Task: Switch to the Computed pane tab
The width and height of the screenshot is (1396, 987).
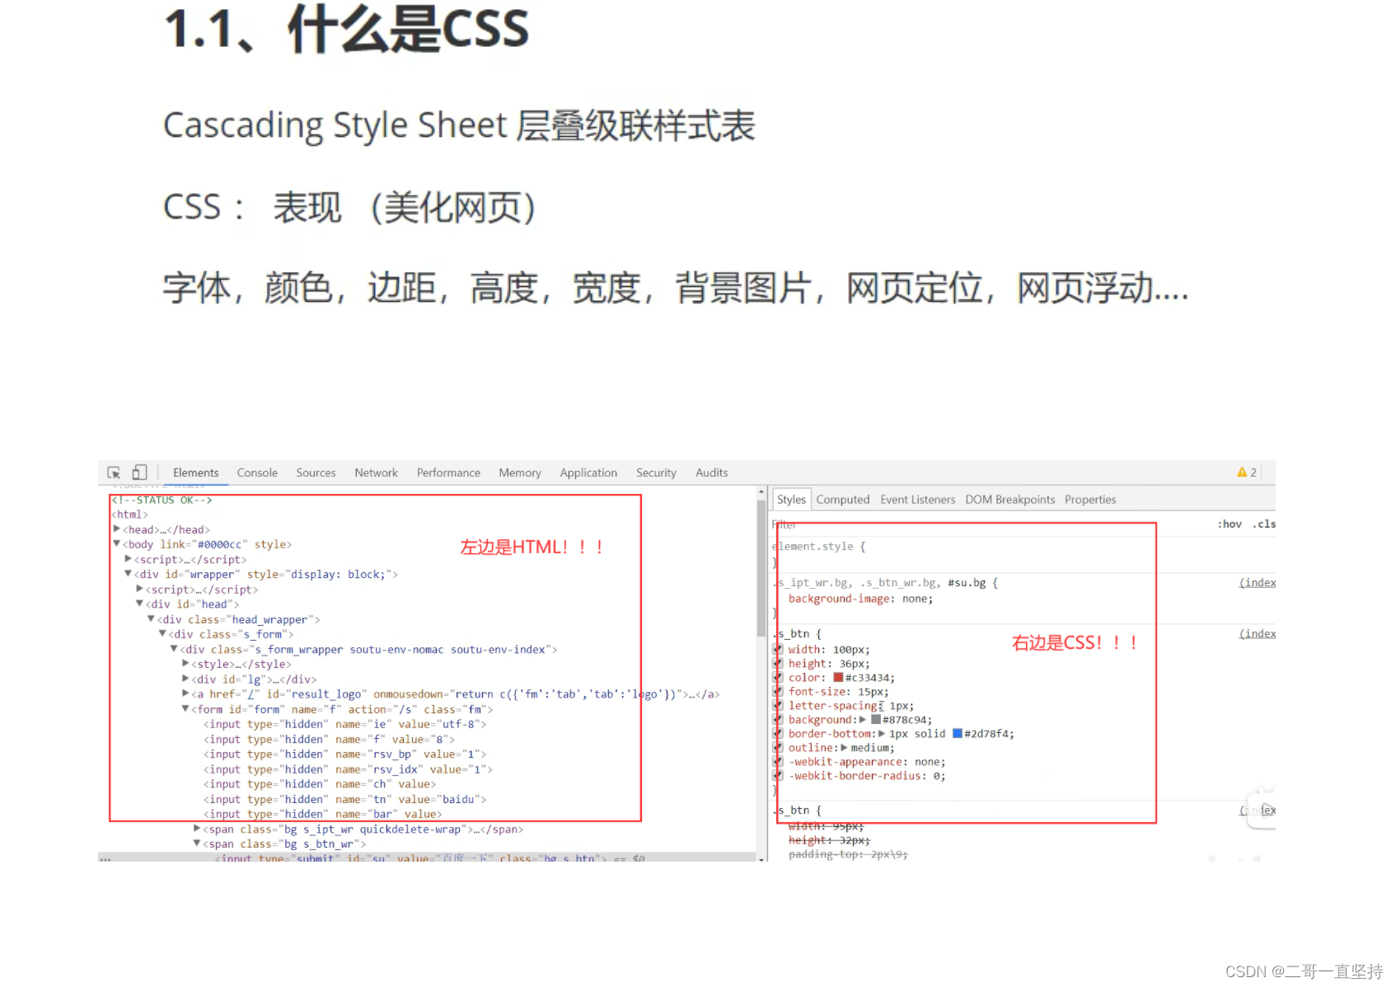Action: (843, 499)
